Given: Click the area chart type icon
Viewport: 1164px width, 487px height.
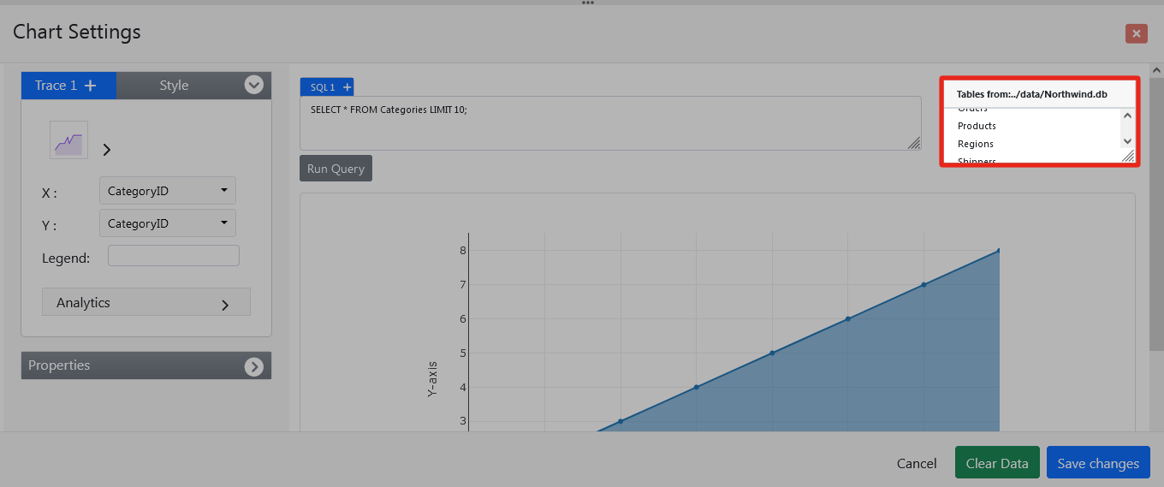Looking at the screenshot, I should [68, 140].
